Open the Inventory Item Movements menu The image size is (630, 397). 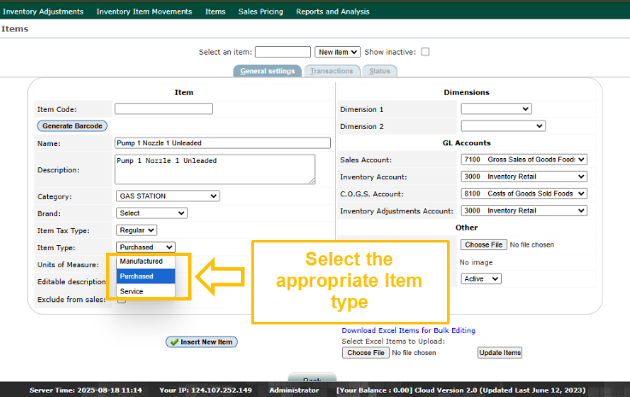(x=144, y=12)
